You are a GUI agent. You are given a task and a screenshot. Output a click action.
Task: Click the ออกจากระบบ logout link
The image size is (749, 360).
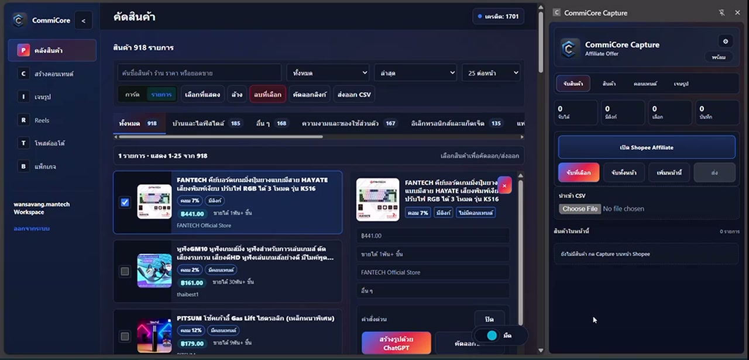coord(32,229)
